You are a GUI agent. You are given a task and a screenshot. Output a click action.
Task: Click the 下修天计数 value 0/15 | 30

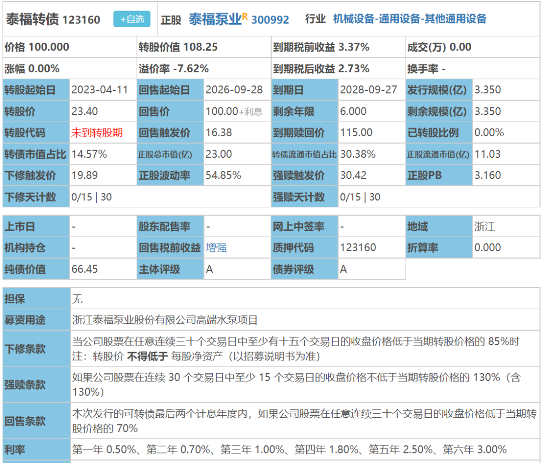(92, 197)
